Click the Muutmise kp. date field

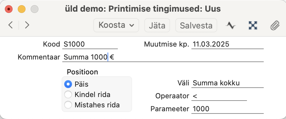tap(228, 44)
